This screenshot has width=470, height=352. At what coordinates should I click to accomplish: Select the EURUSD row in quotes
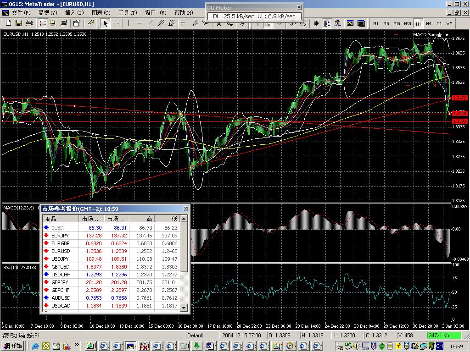pos(112,251)
